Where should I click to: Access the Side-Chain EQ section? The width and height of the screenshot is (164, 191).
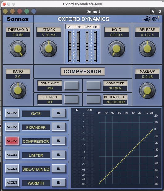12,168
